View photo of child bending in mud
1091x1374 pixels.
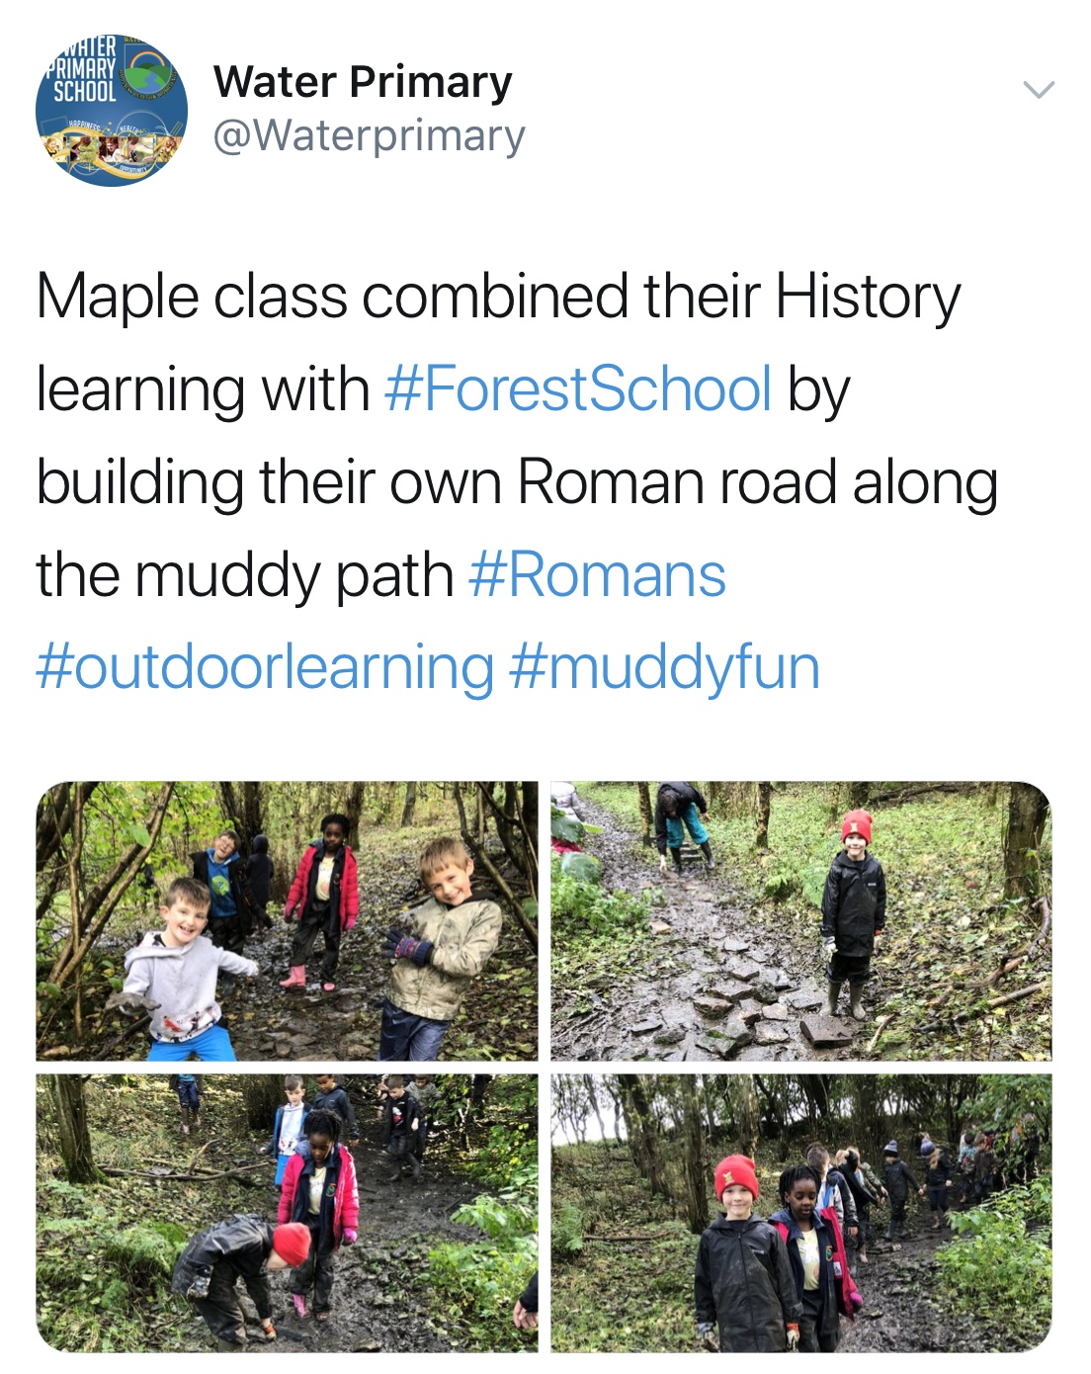(288, 1214)
